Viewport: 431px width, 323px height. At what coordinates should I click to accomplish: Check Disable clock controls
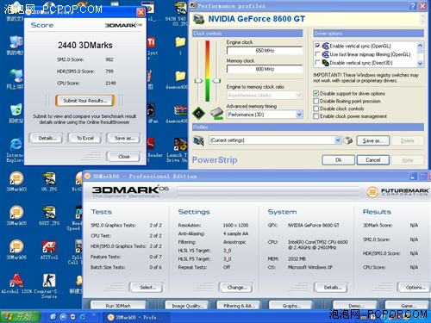pyautogui.click(x=316, y=109)
